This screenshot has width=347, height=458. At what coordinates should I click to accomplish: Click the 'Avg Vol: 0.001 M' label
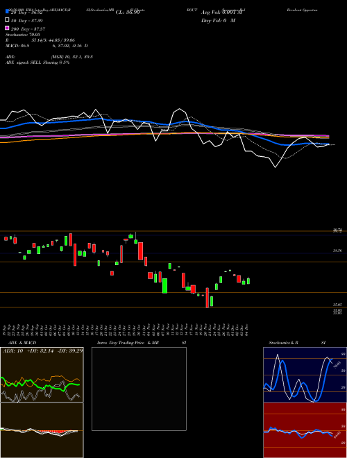[x=221, y=12]
